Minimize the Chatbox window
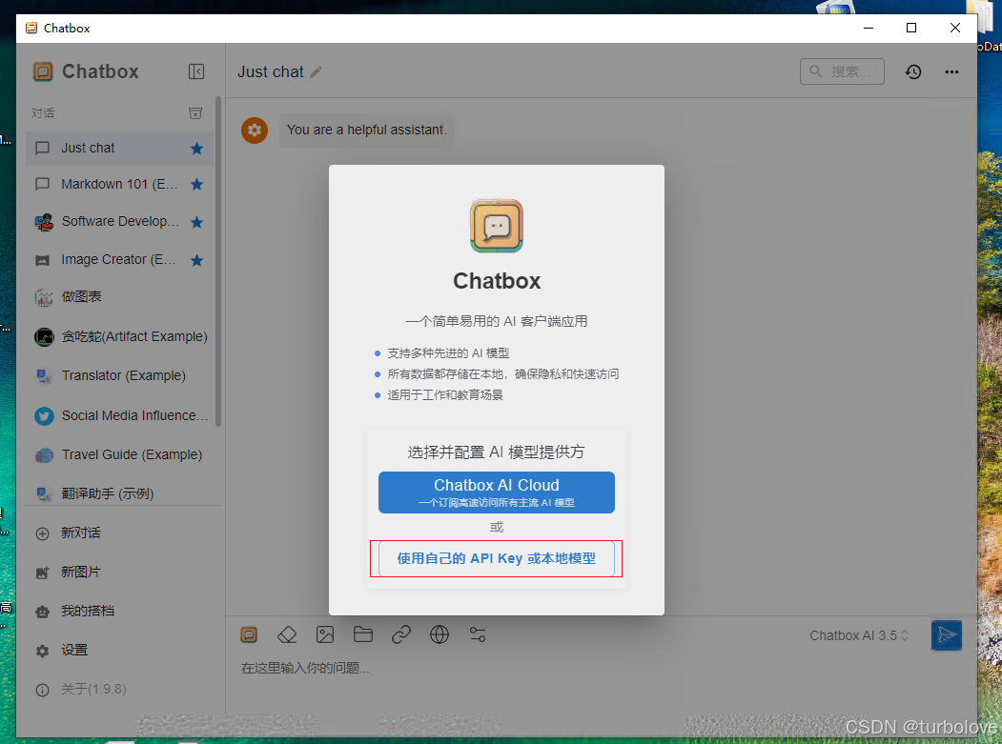 [869, 28]
